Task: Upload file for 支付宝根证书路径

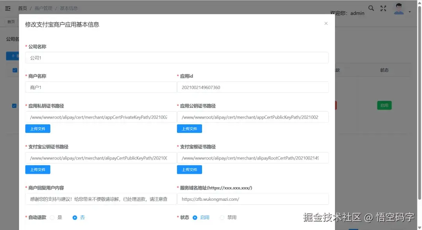Action: tap(190, 170)
